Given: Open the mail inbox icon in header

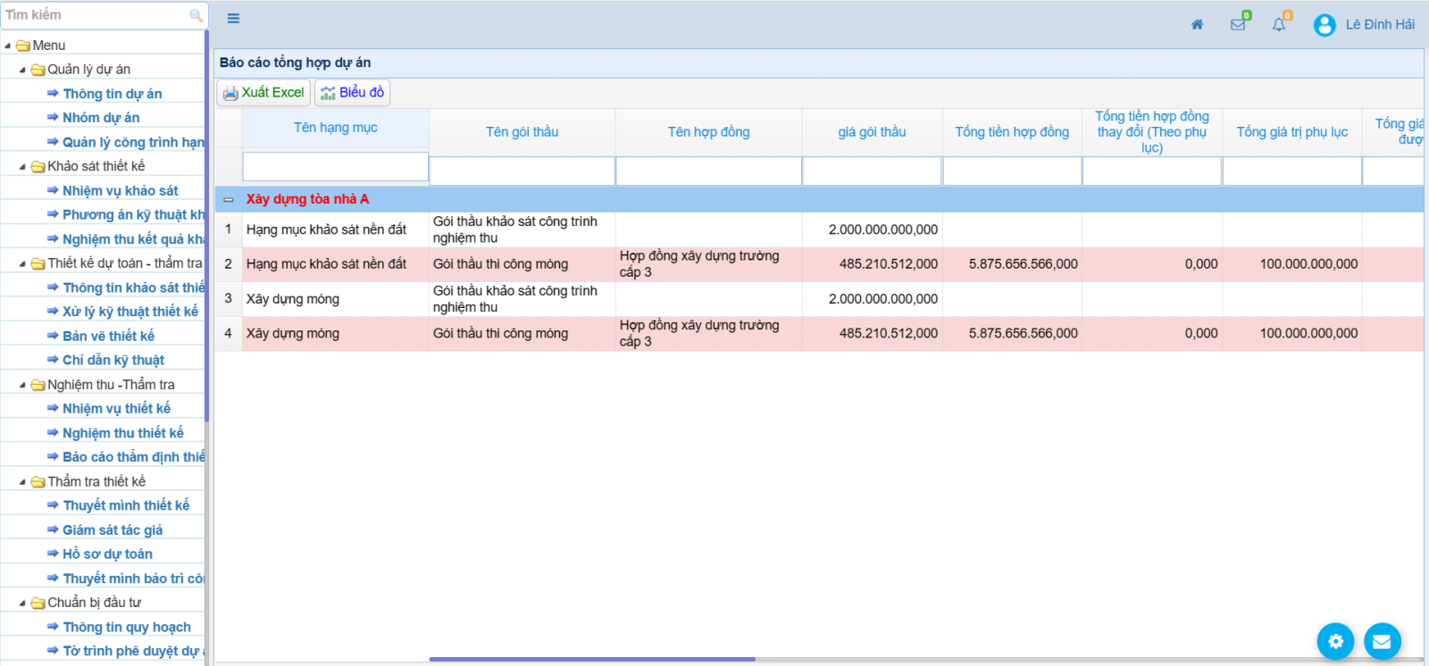Looking at the screenshot, I should coord(1238,25).
